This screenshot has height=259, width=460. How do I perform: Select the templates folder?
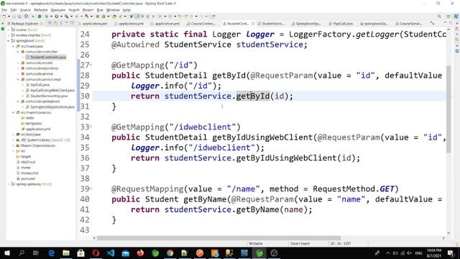coord(34,124)
